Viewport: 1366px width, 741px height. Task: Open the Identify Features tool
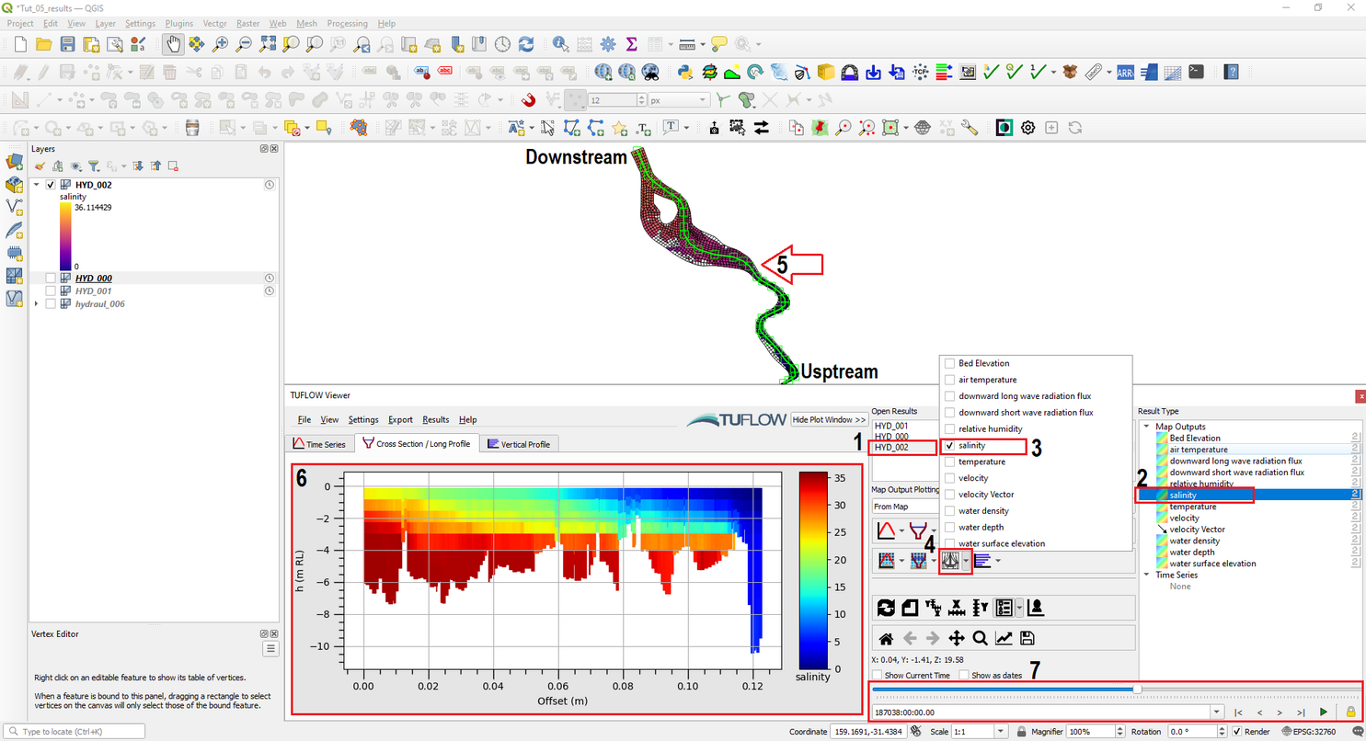(x=559, y=43)
